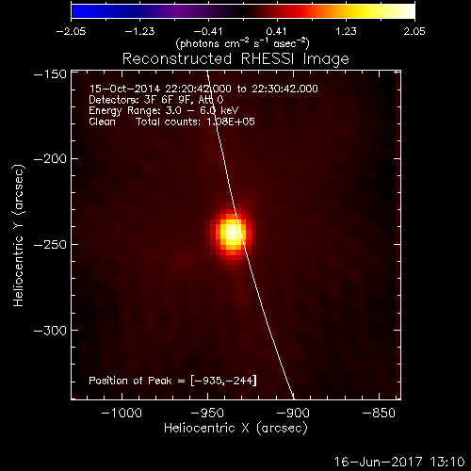Image resolution: width=471 pixels, height=471 pixels.
Task: Click the purple region of the color bar
Action: click(x=182, y=11)
